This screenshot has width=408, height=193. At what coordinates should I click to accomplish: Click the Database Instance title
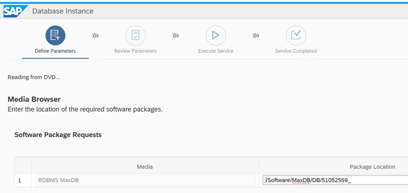(63, 11)
